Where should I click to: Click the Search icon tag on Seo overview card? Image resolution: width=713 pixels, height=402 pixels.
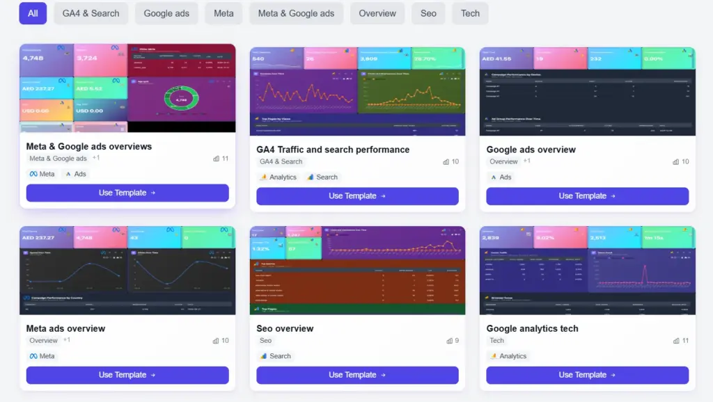[x=276, y=356]
